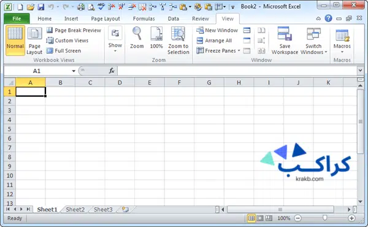368x227 pixels.
Task: Click the New Window button
Action: [x=217, y=30]
